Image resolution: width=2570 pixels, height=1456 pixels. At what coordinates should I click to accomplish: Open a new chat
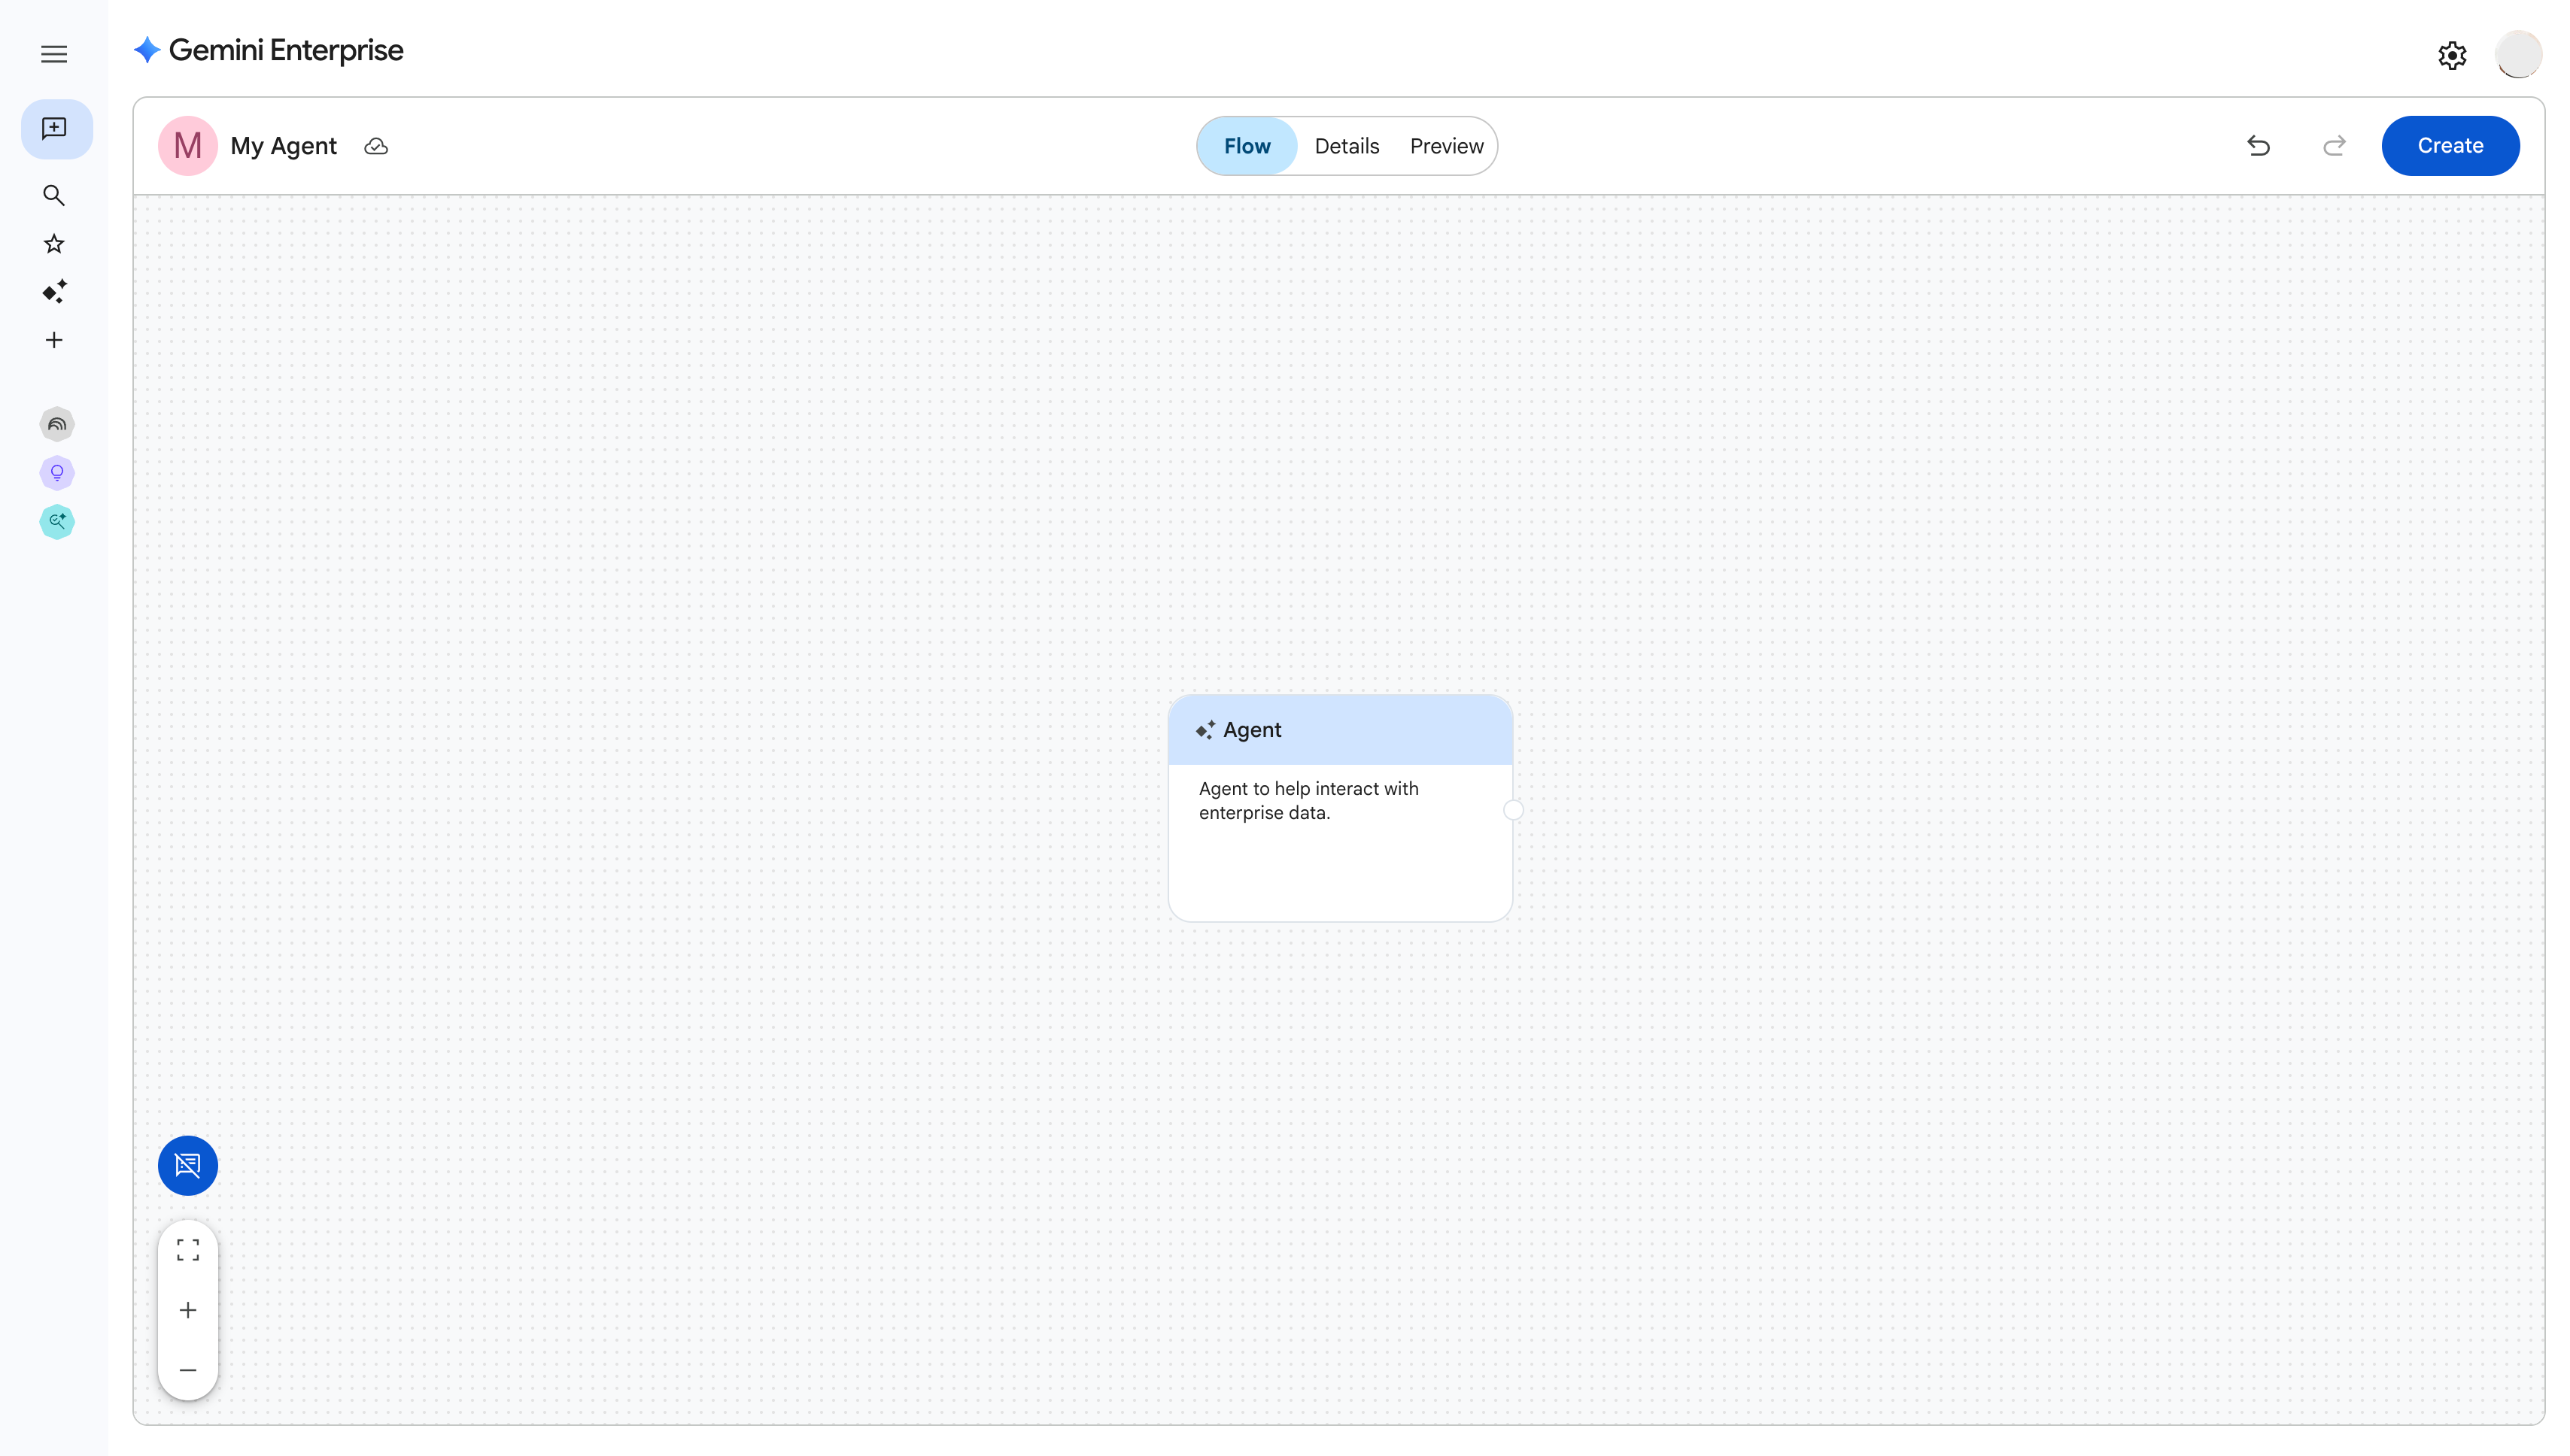click(x=55, y=128)
